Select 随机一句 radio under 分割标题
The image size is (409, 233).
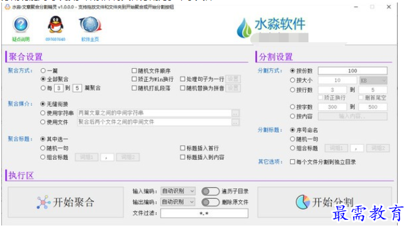point(293,139)
